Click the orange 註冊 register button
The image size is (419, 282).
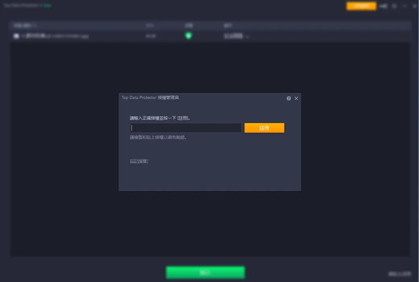(264, 128)
